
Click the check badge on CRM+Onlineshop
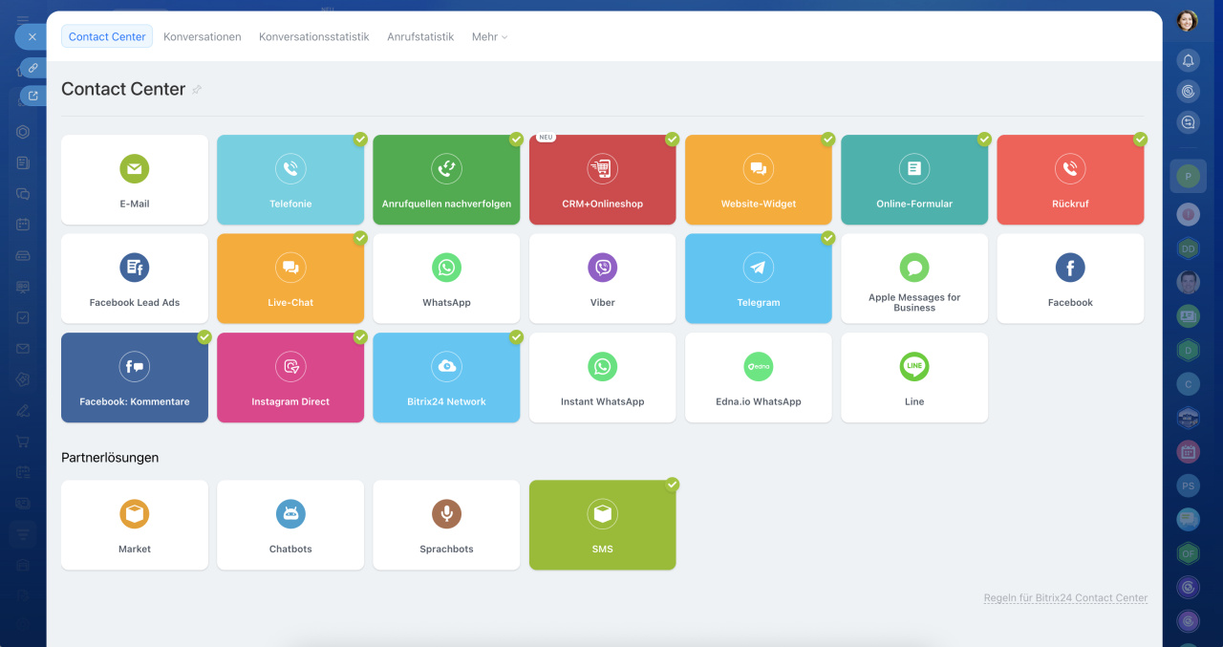[672, 139]
